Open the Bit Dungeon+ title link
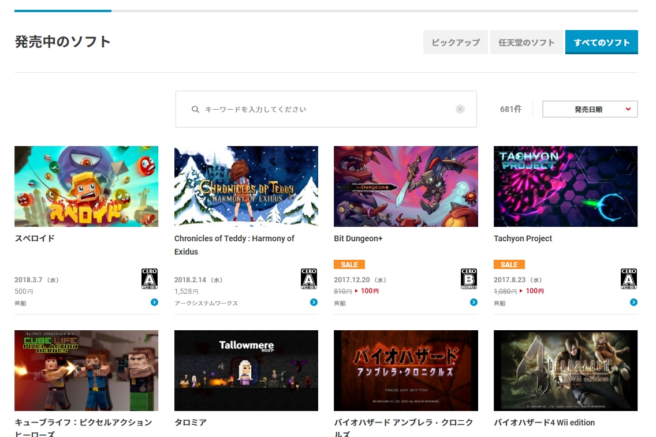 (x=358, y=238)
